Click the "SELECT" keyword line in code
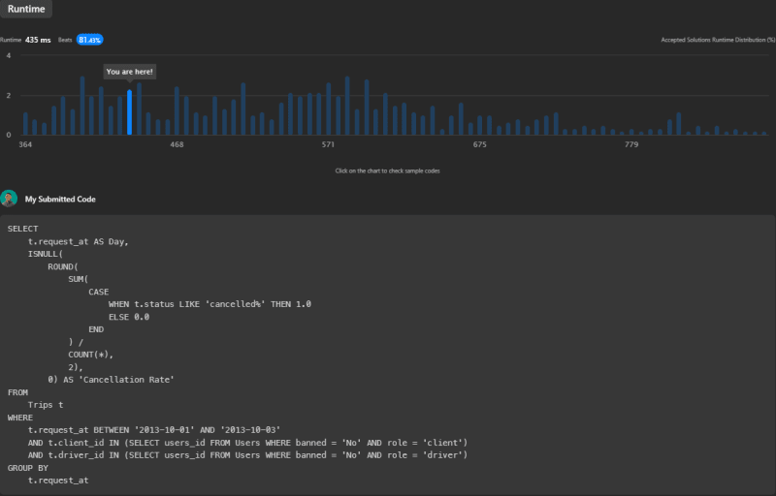776x496 pixels. coord(22,229)
